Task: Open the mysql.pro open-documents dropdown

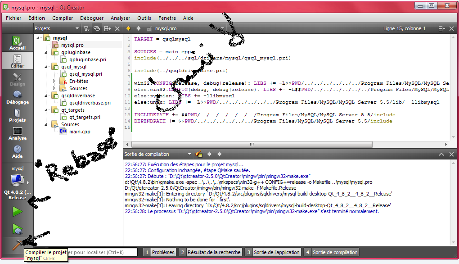Action: (190, 28)
